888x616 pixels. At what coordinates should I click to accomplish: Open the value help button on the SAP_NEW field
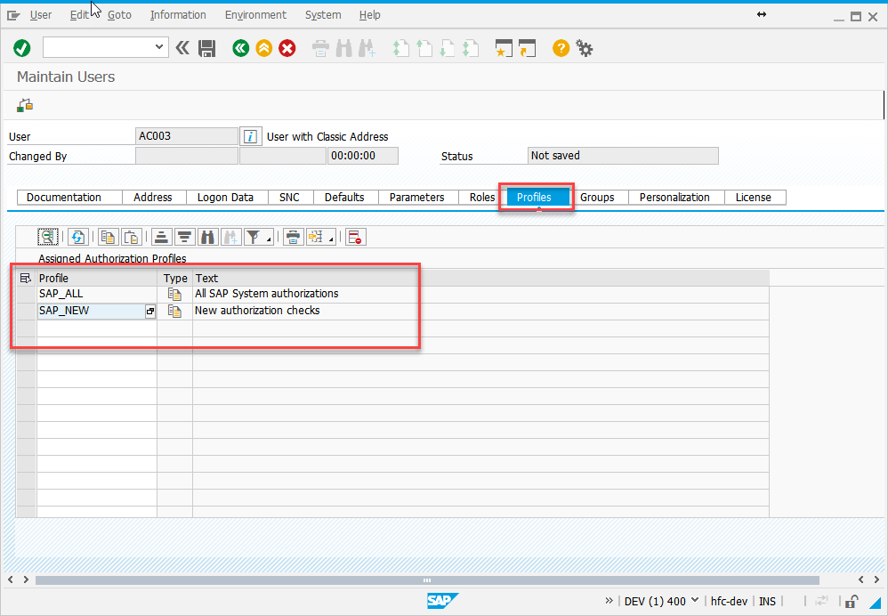coord(150,312)
